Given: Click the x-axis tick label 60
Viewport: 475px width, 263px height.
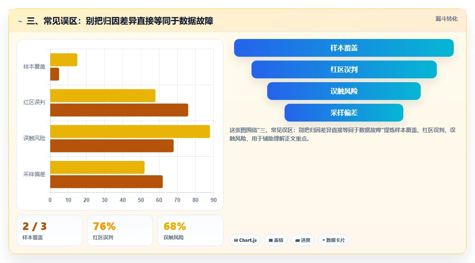Looking at the screenshot, I should click(x=159, y=200).
